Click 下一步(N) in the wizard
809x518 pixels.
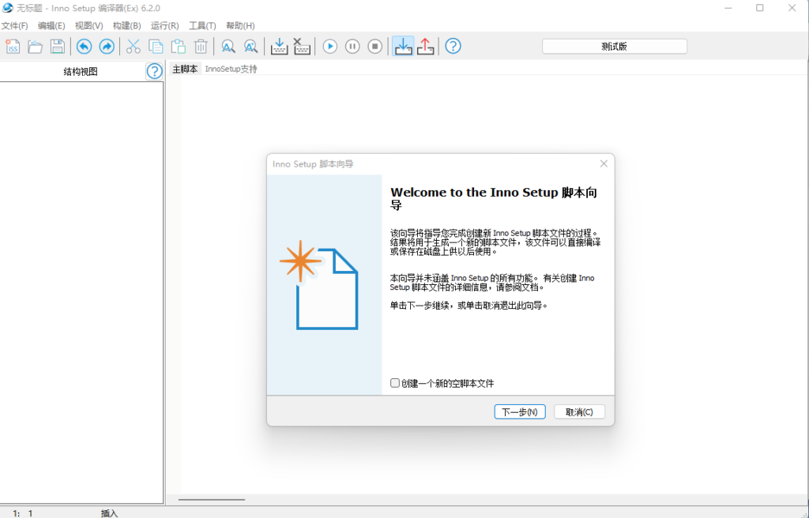[520, 411]
